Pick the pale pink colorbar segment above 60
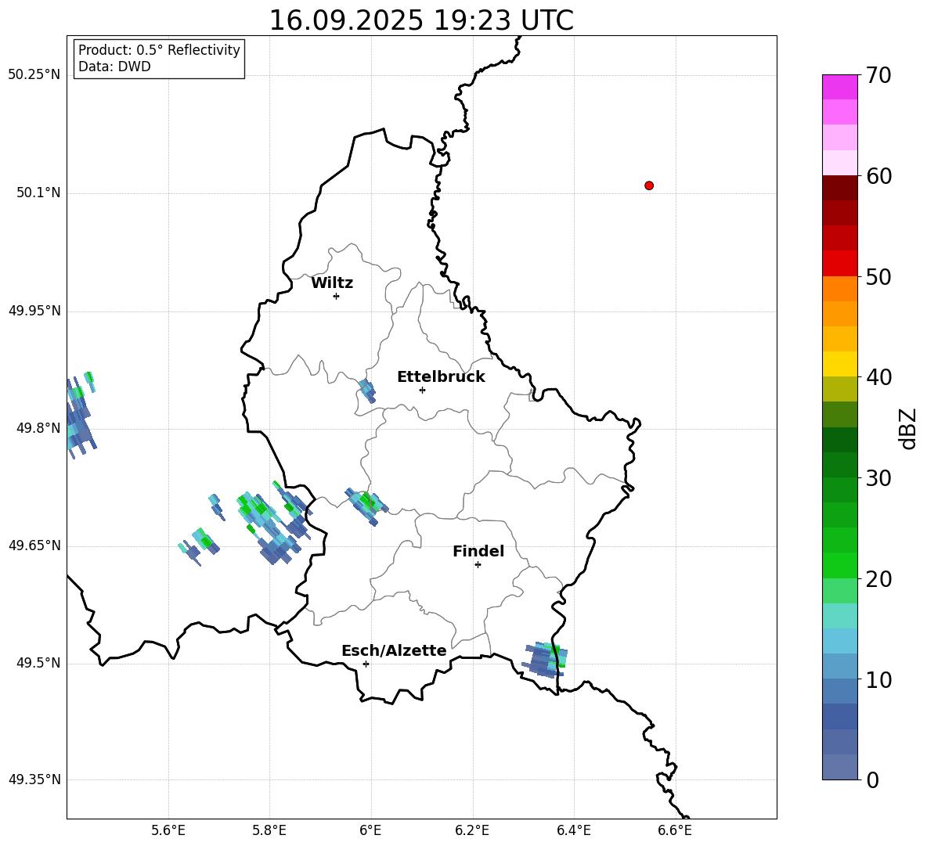This screenshot has height=846, width=927. coord(839,163)
